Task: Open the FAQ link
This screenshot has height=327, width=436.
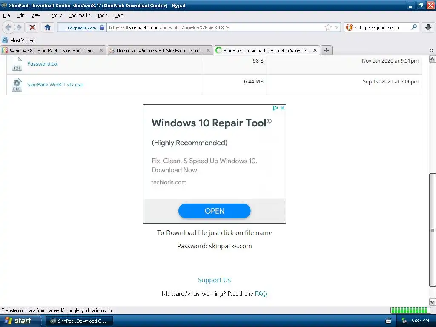Action: [261, 294]
